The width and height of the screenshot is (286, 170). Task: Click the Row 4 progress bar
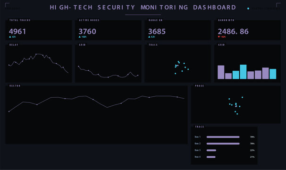click(211, 157)
